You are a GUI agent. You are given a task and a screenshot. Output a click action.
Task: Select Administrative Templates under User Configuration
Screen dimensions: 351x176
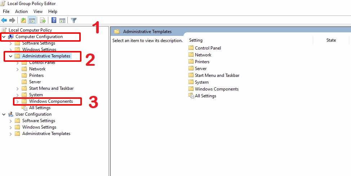click(x=46, y=134)
